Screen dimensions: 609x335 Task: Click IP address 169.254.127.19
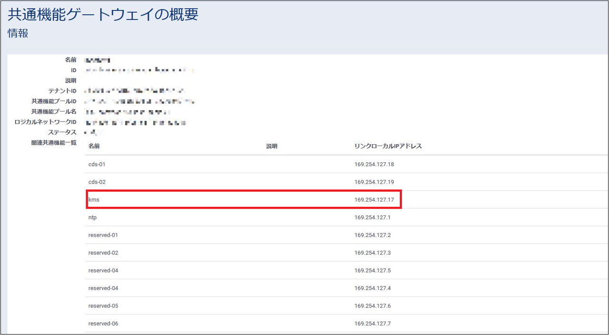pyautogui.click(x=374, y=182)
